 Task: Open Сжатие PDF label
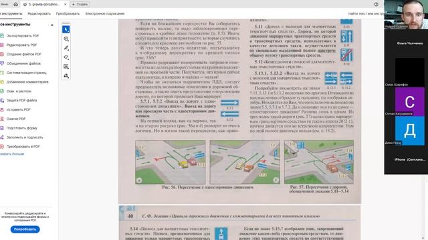point(16,119)
